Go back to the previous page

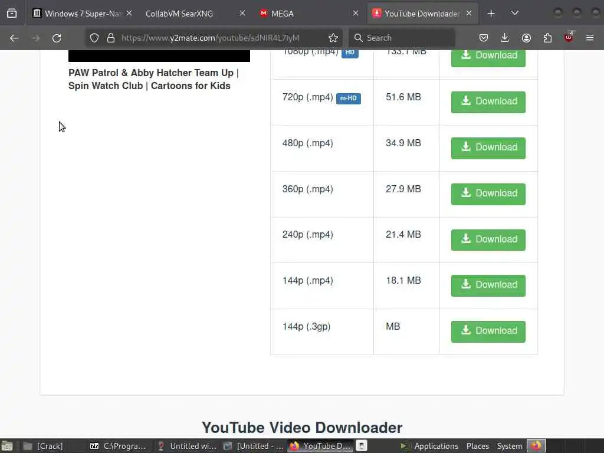pyautogui.click(x=14, y=38)
